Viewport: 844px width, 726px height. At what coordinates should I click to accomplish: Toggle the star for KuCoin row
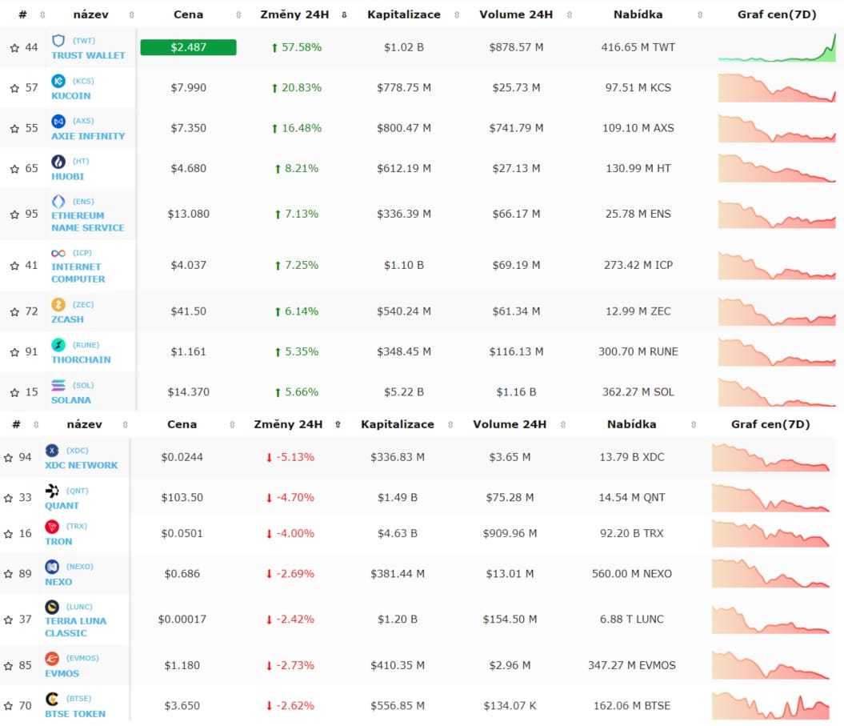tap(14, 88)
